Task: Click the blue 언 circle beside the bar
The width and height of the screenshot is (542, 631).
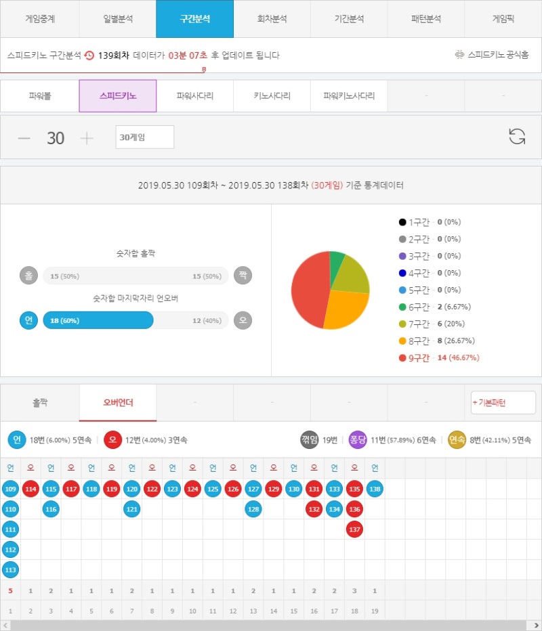Action: point(28,320)
